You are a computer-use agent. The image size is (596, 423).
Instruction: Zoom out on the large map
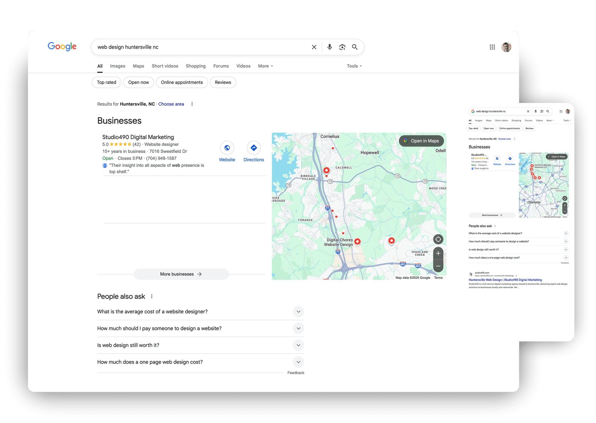(438, 266)
